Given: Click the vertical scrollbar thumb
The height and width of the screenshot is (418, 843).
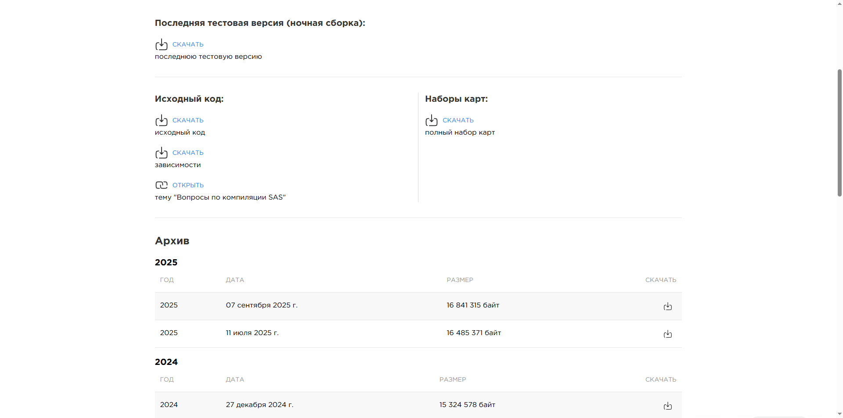Looking at the screenshot, I should [x=839, y=132].
